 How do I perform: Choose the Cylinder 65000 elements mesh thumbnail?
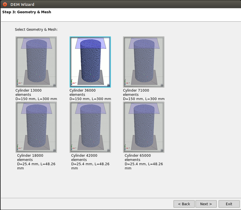click(144, 127)
